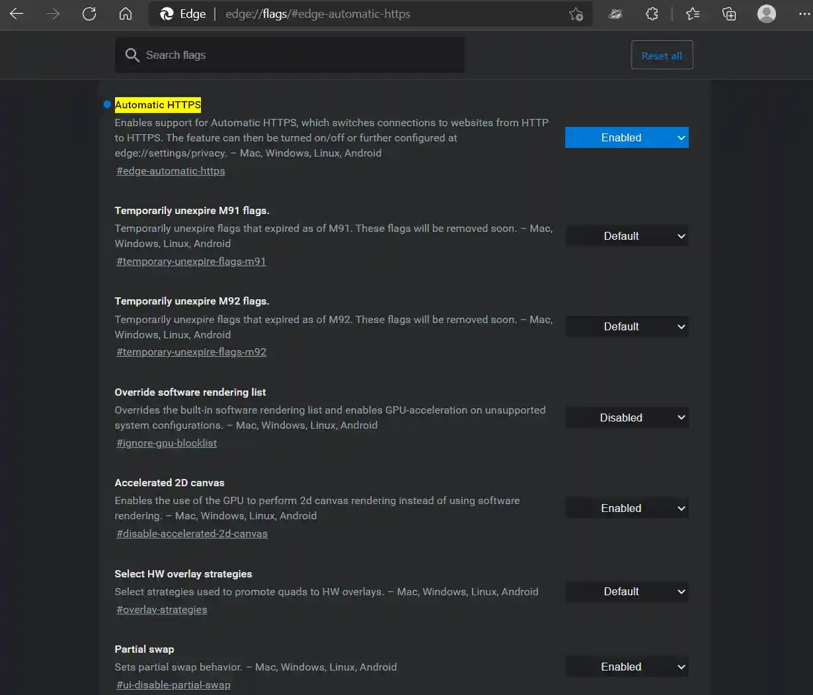The height and width of the screenshot is (695, 813).
Task: Click the profile avatar icon
Action: coord(766,13)
